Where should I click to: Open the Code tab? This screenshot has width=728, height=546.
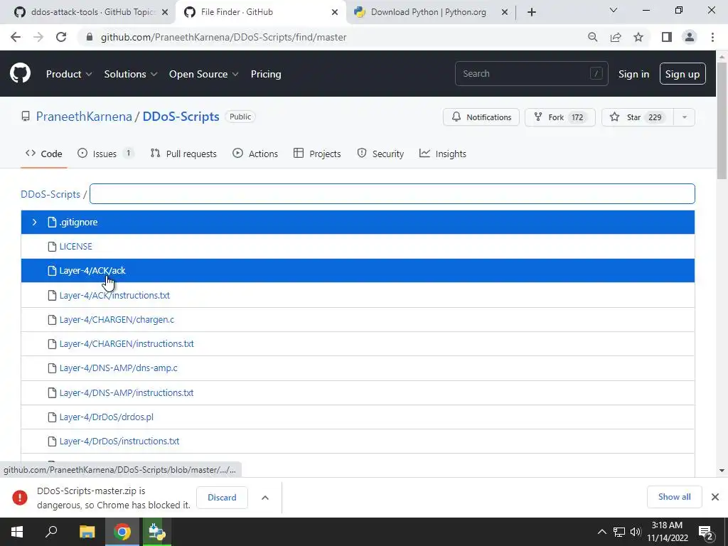pyautogui.click(x=44, y=154)
